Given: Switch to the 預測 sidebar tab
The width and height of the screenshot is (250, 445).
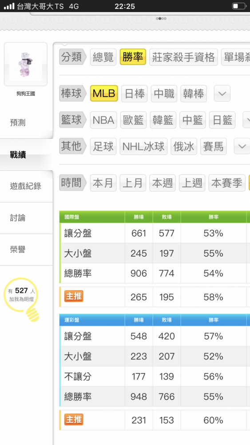Looking at the screenshot, I should click(x=18, y=123).
